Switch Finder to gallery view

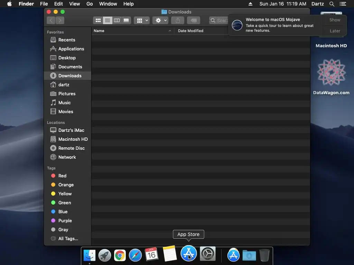point(126,20)
